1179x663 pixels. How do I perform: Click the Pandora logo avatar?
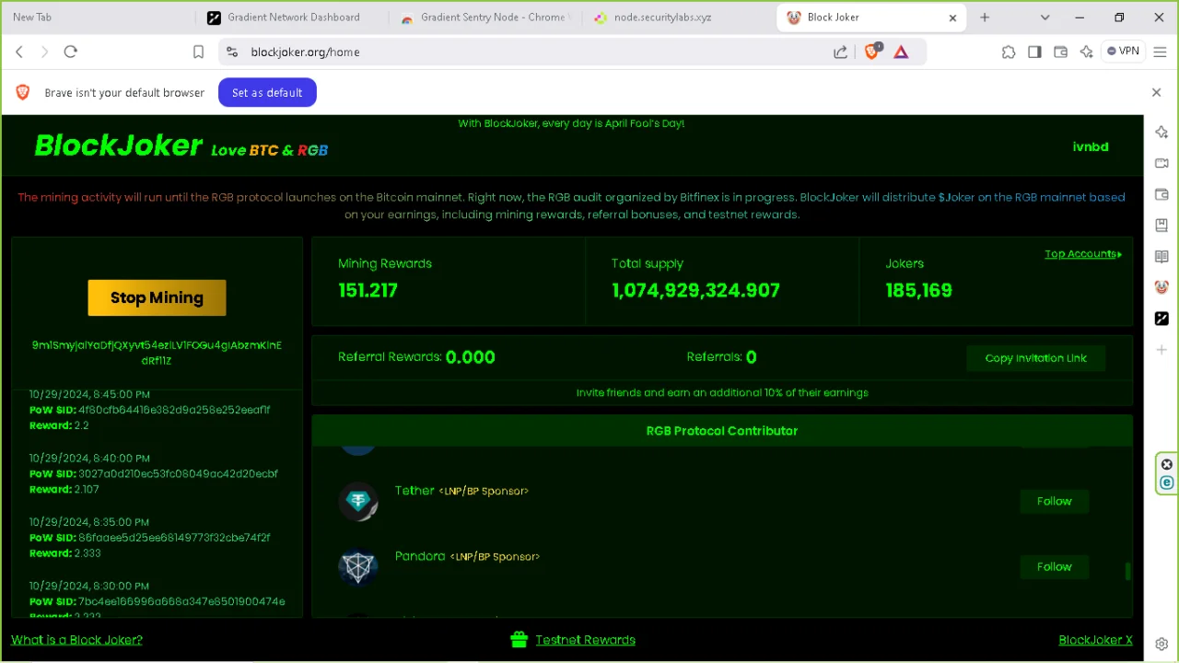[358, 567]
